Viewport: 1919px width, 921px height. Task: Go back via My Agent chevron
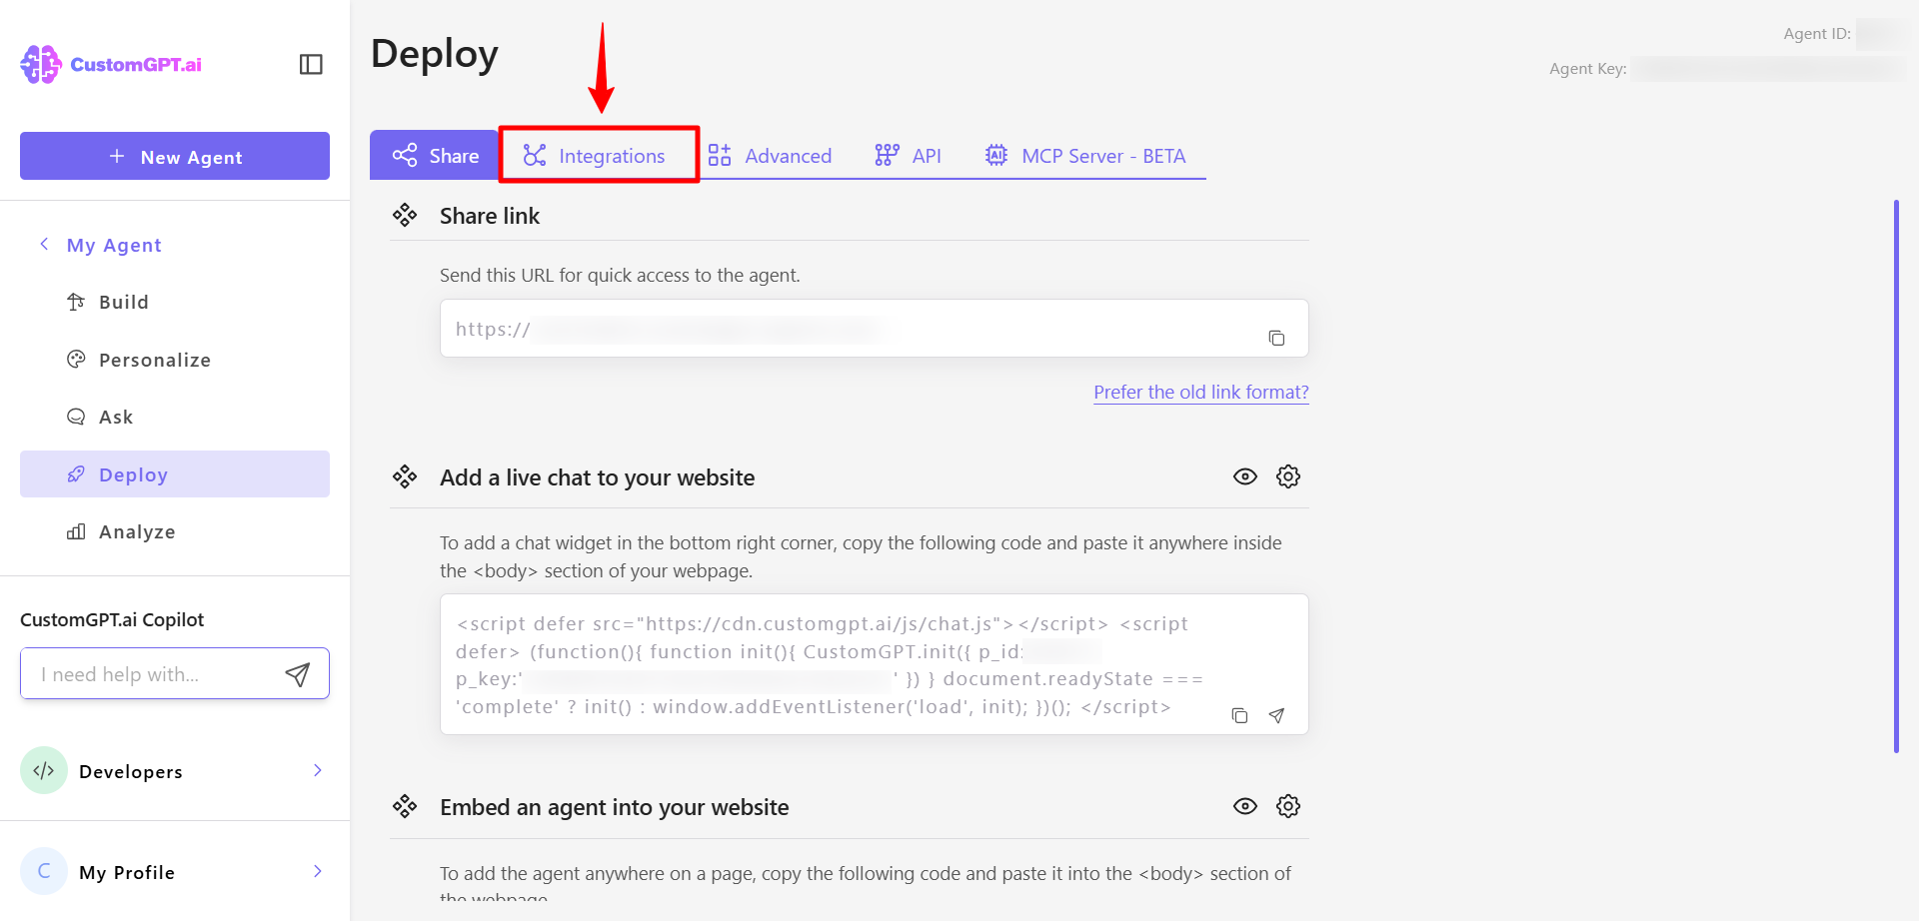click(44, 244)
